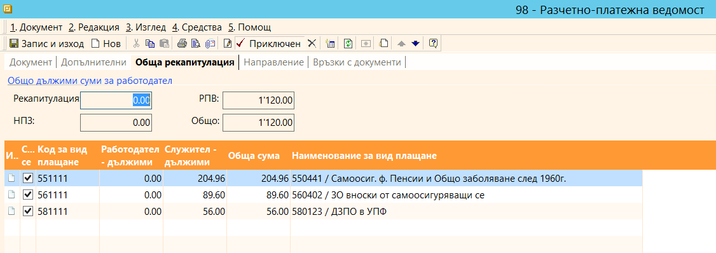The image size is (716, 253).
Task: Open the 3. Изглед menu
Action: pos(146,27)
